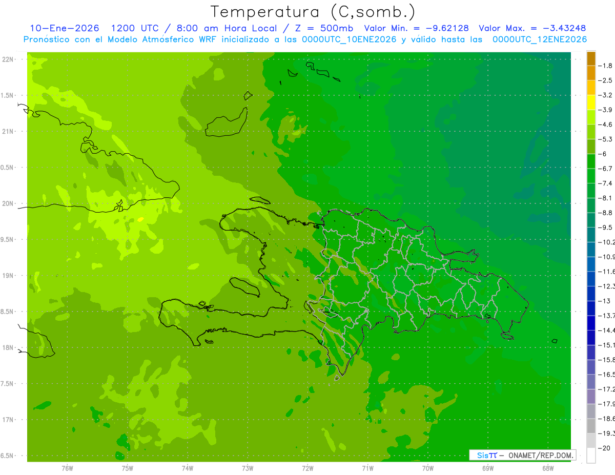The image size is (615, 475).
Task: Pick the dark orange swatch above -1.8
Action: pyautogui.click(x=591, y=58)
